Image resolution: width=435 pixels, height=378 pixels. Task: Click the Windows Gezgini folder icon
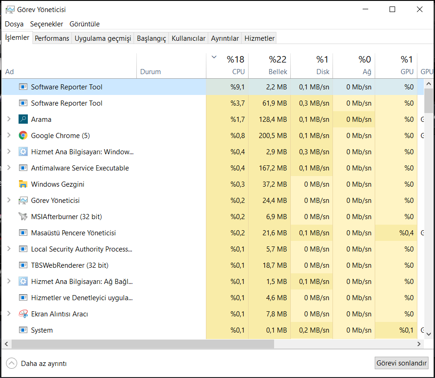[x=23, y=184]
